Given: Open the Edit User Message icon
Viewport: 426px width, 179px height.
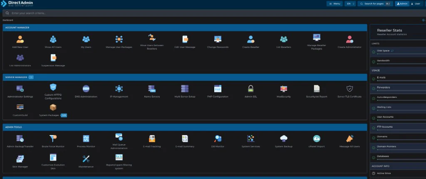Looking at the screenshot, I should 185,39.
